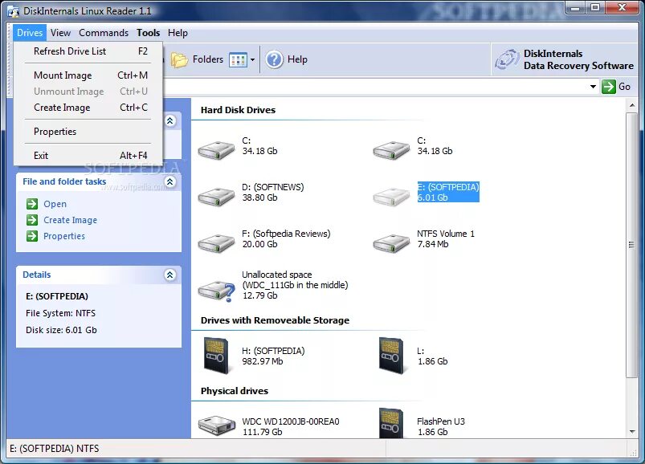Click the scroll down arrow of drive list
The image size is (645, 464).
tap(632, 432)
